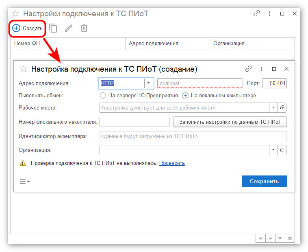Move up one row in list
Viewport: 308px width, 252px height.
[271, 239]
